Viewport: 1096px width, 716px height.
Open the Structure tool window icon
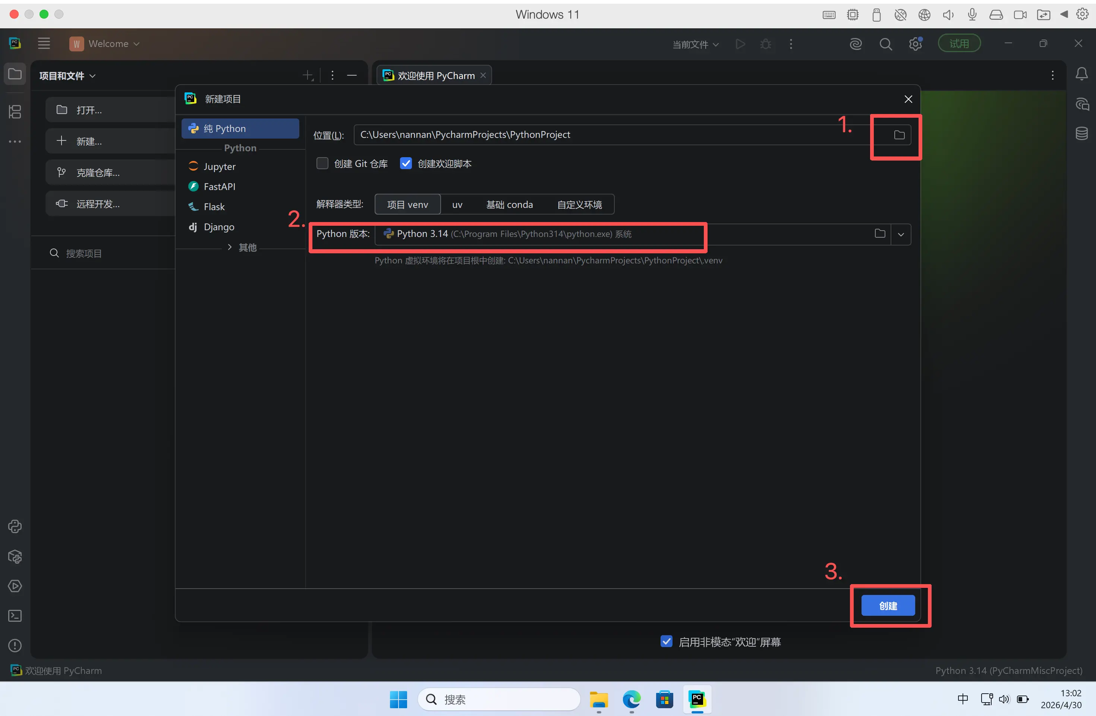coord(15,112)
